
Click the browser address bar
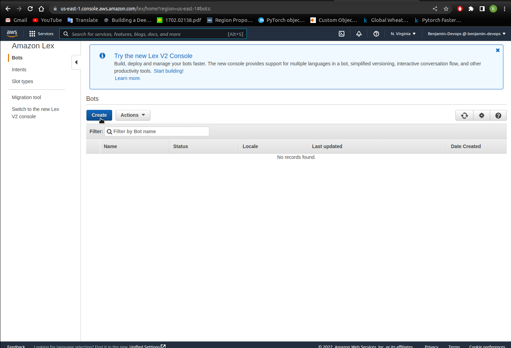(240, 9)
